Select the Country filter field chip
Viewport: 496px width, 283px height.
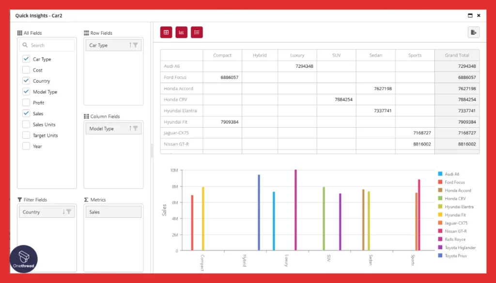47,212
